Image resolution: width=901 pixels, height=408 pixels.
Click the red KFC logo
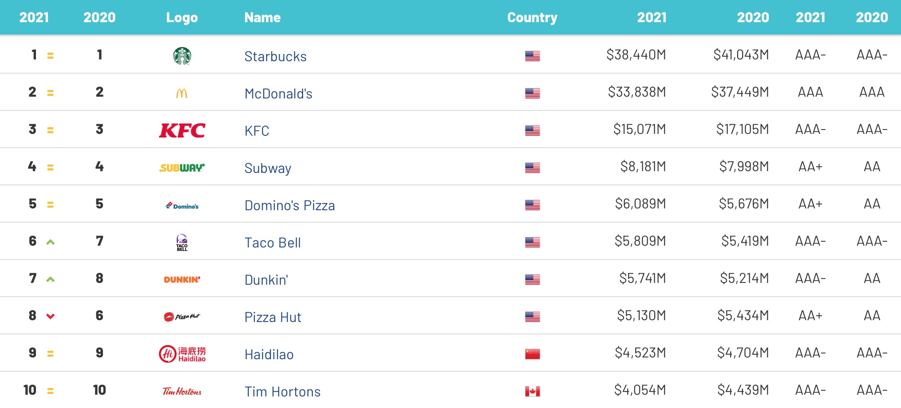(182, 130)
